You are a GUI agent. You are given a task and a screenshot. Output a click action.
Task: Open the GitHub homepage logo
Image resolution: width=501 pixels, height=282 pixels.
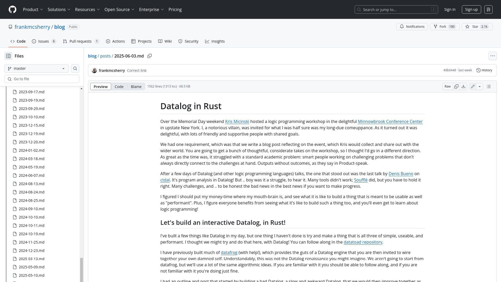[13, 9]
